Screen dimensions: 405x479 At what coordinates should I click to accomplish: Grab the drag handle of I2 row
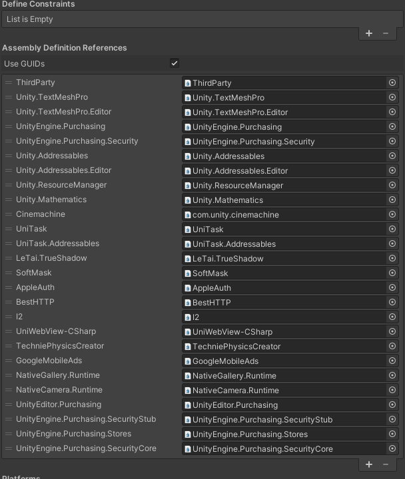point(9,317)
